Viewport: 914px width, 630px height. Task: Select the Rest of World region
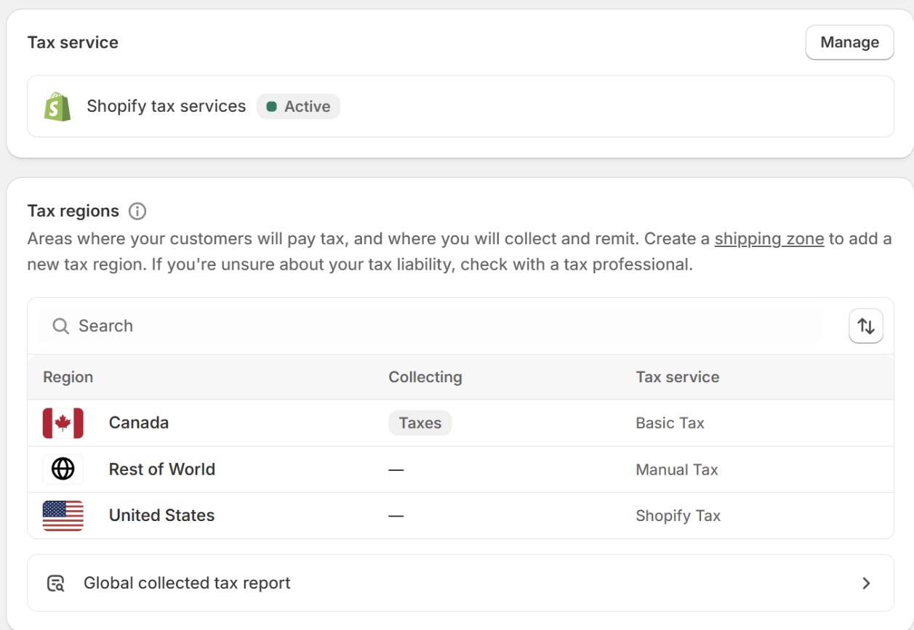460,469
